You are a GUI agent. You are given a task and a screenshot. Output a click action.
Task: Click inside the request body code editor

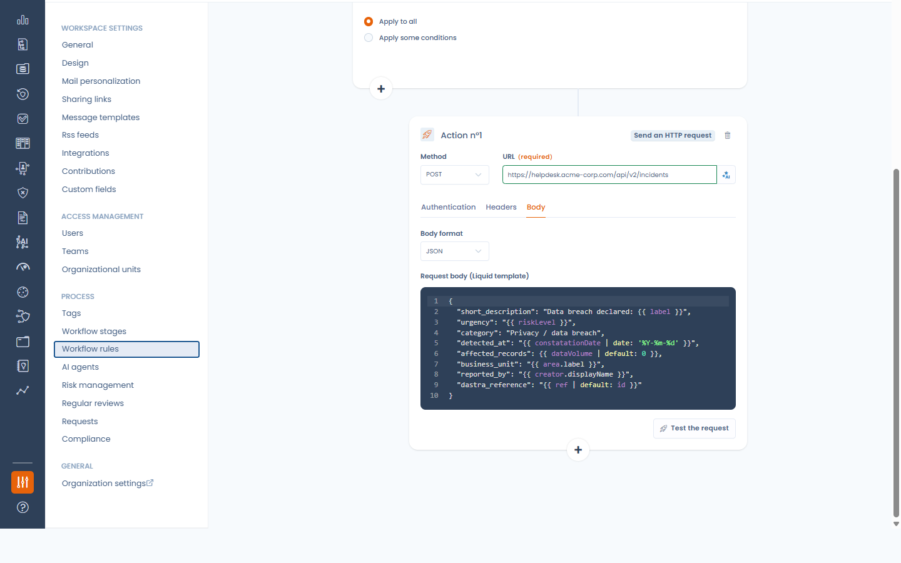click(x=578, y=348)
